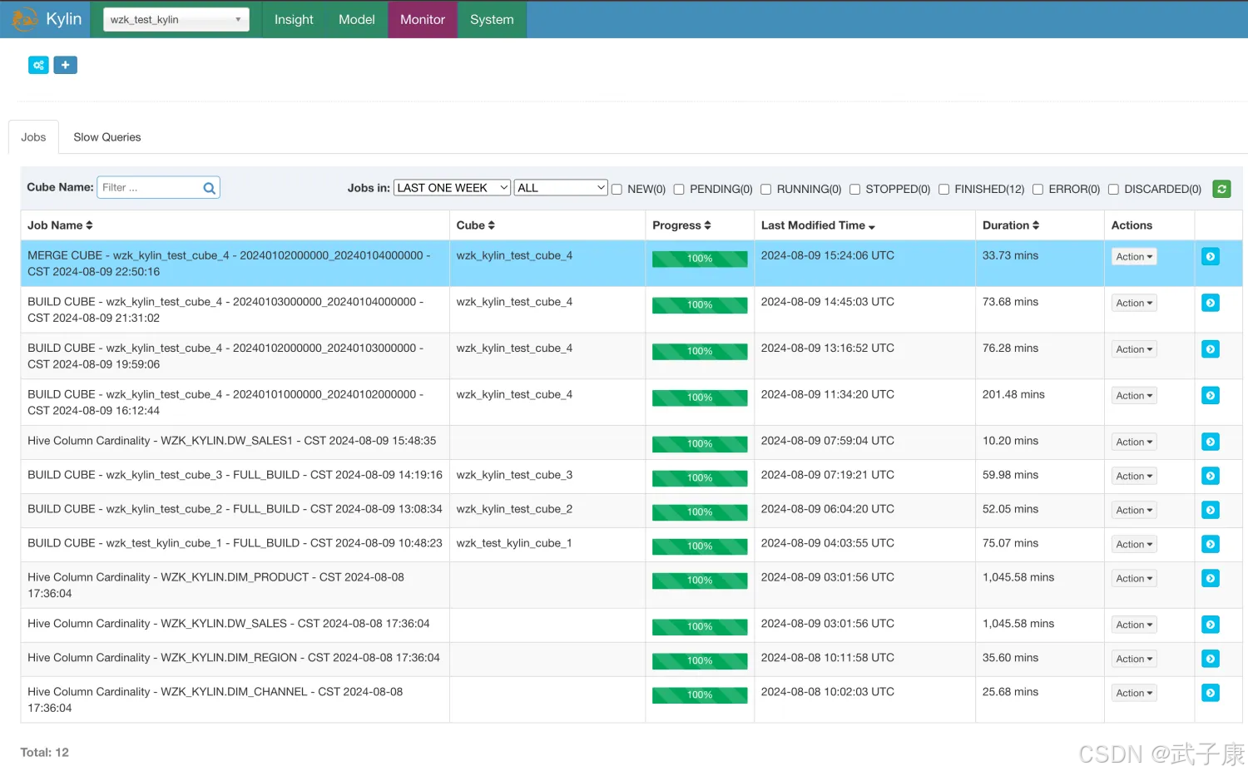Screen dimensions: 1248x776
Task: Open detail arrow for MERGE CUBE job
Action: pos(1211,257)
